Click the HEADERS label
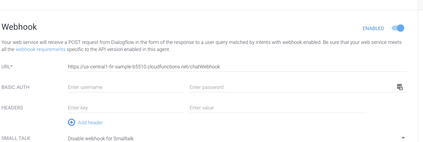 12,108
